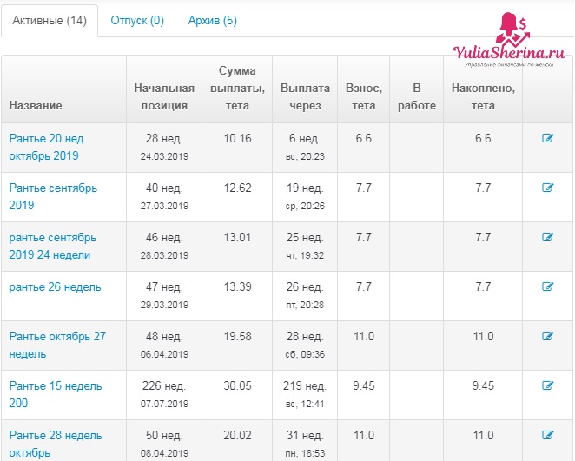The image size is (575, 461).
Task: Open the Рантье 28 недель октябрь link
Action: pos(56,444)
